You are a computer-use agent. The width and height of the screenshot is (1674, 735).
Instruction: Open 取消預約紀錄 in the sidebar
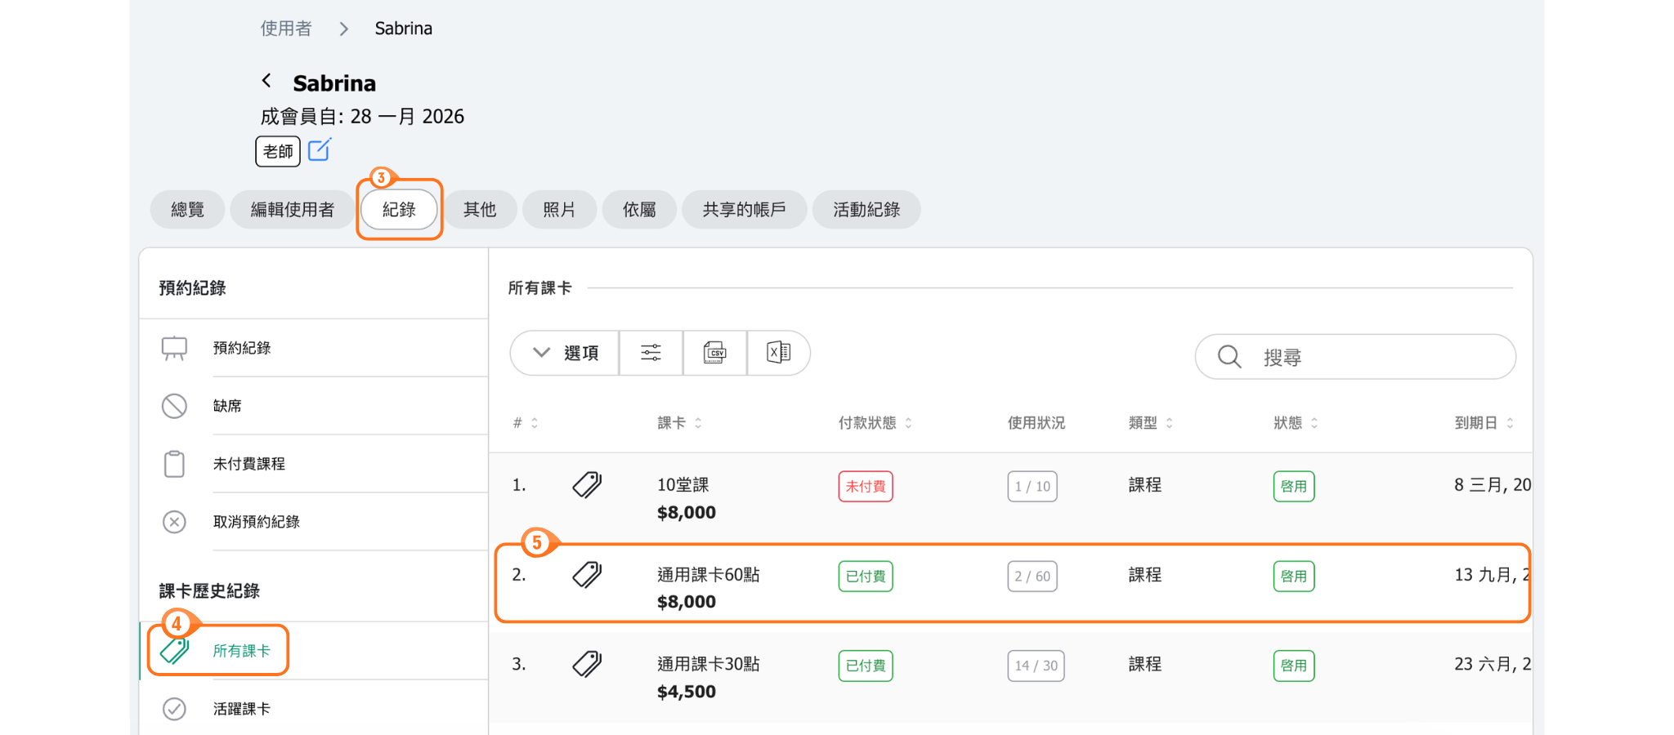(x=256, y=522)
